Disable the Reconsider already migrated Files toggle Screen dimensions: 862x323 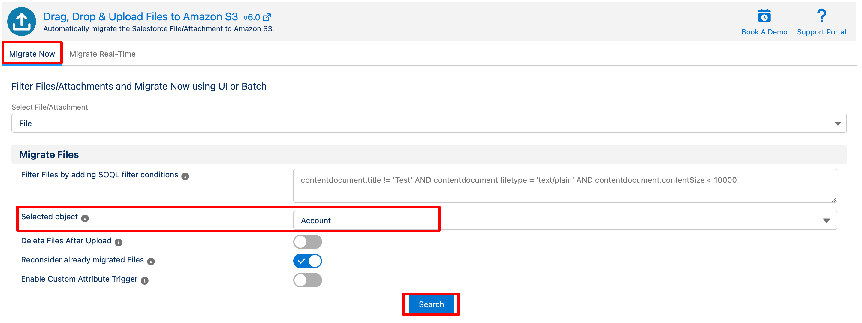(308, 261)
